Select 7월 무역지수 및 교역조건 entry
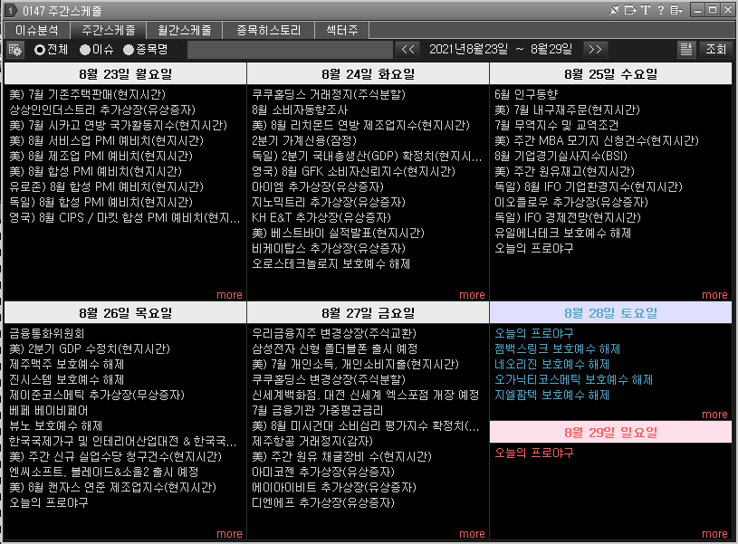Screen dimensions: 738x544 tap(556, 125)
